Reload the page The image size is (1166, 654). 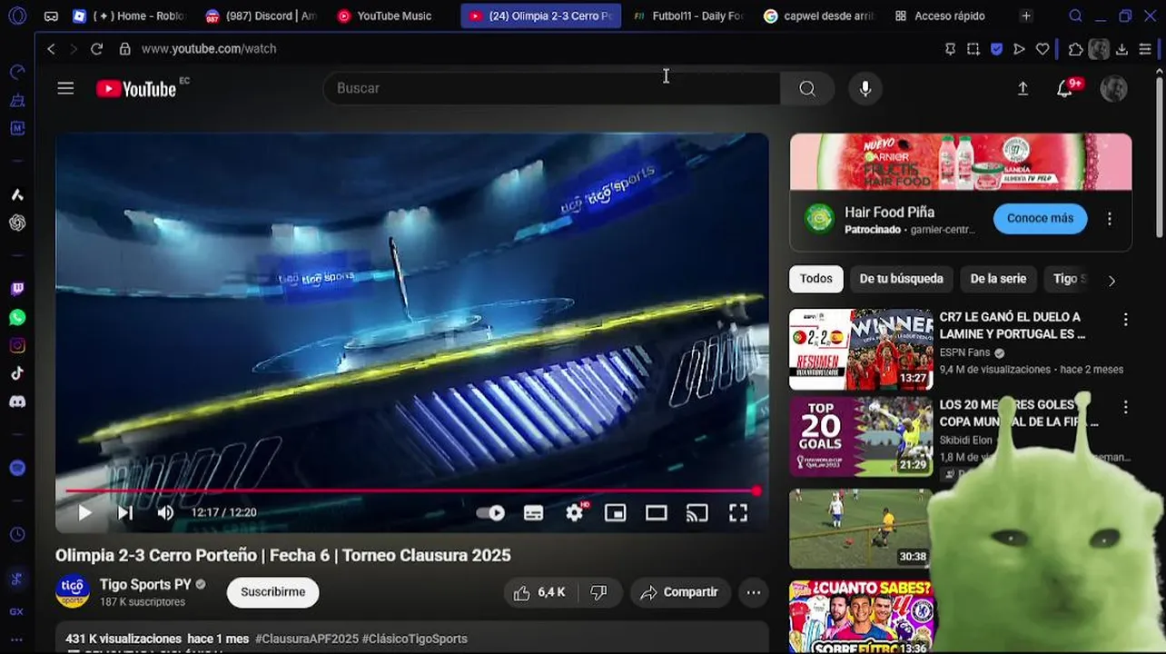(96, 49)
